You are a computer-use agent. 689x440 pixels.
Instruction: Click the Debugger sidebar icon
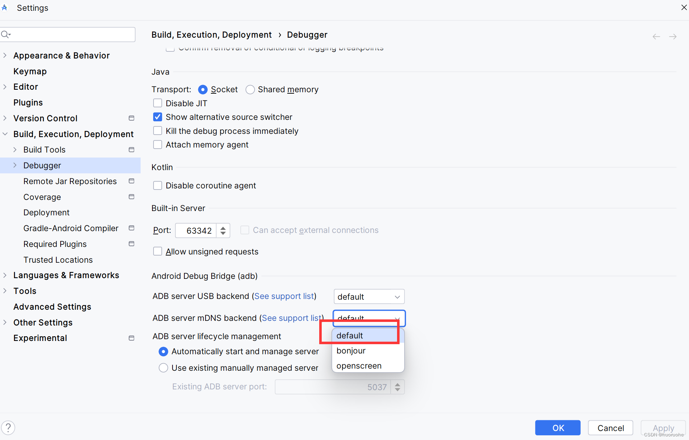click(15, 165)
